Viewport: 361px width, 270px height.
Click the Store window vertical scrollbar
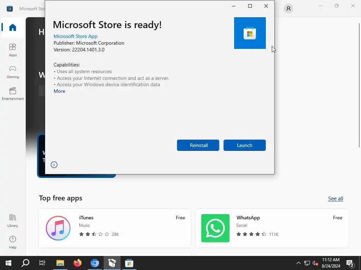click(x=359, y=85)
